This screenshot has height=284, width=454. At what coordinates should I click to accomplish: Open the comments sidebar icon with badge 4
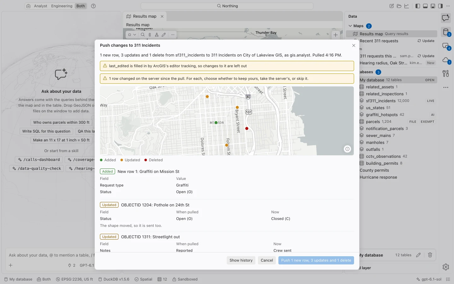coord(445,46)
